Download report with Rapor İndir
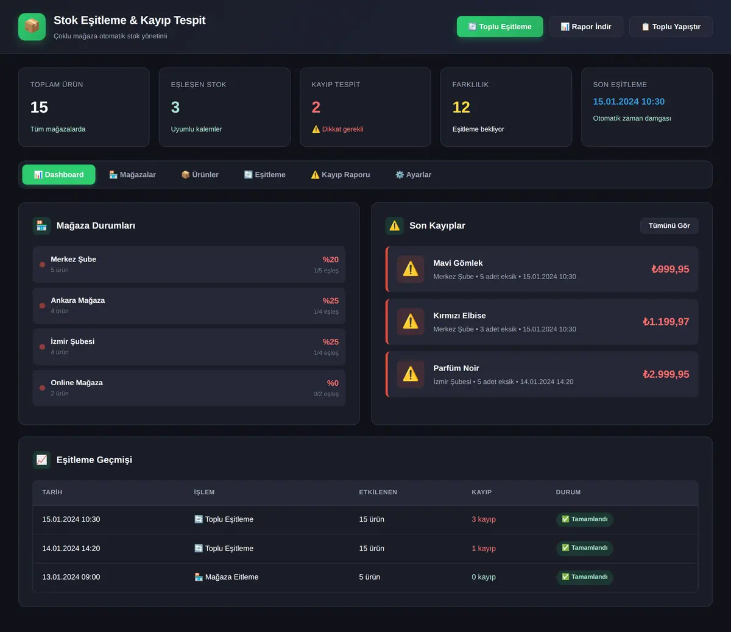731x632 pixels. tap(586, 27)
